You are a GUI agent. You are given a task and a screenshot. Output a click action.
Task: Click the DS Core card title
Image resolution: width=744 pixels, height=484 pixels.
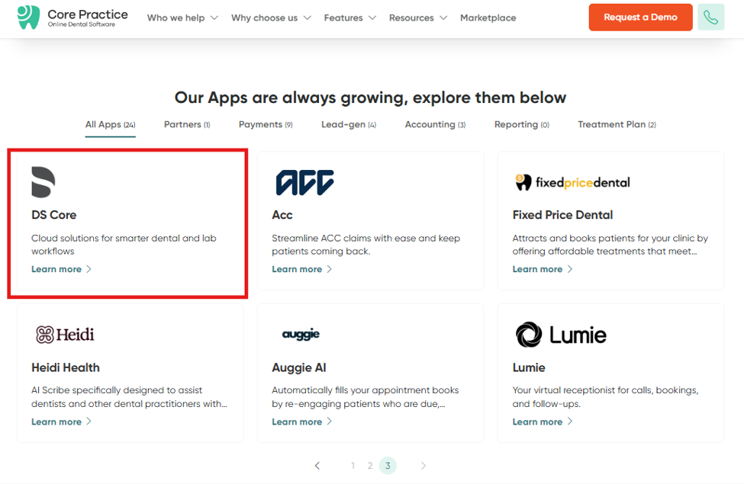(x=53, y=215)
